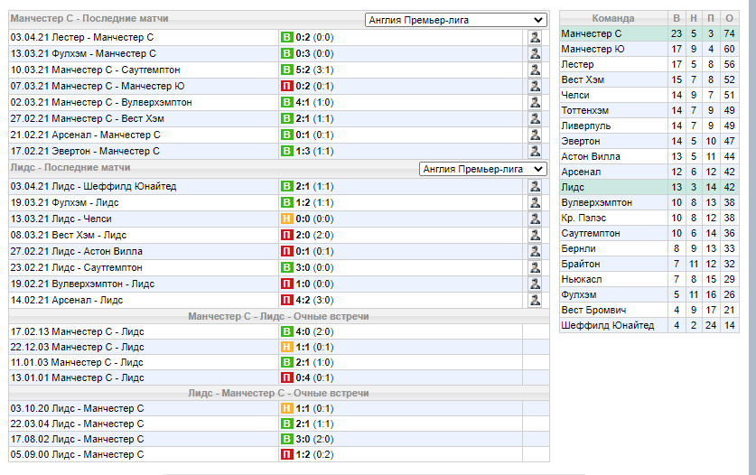Click orange Н badge for Лидс - Челси
The width and height of the screenshot is (756, 475).
[287, 219]
